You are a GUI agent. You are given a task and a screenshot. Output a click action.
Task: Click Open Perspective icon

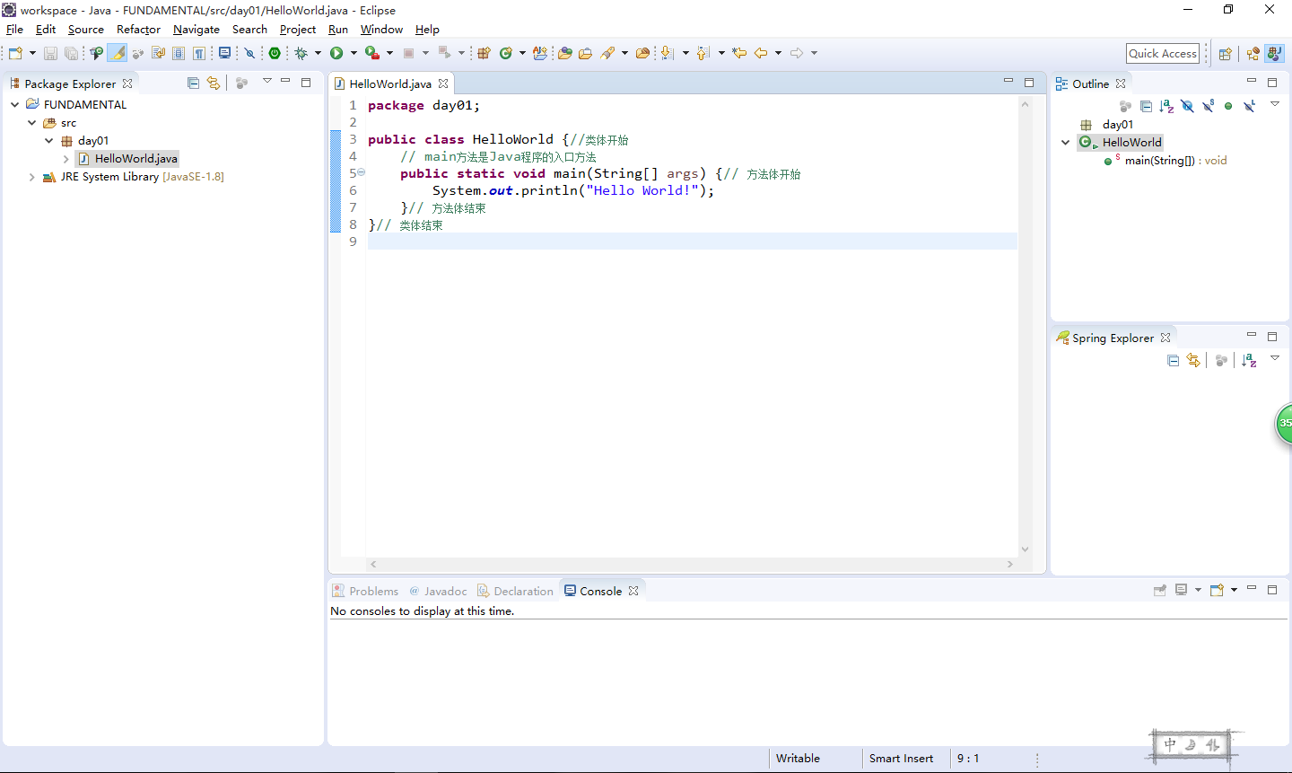point(1225,54)
